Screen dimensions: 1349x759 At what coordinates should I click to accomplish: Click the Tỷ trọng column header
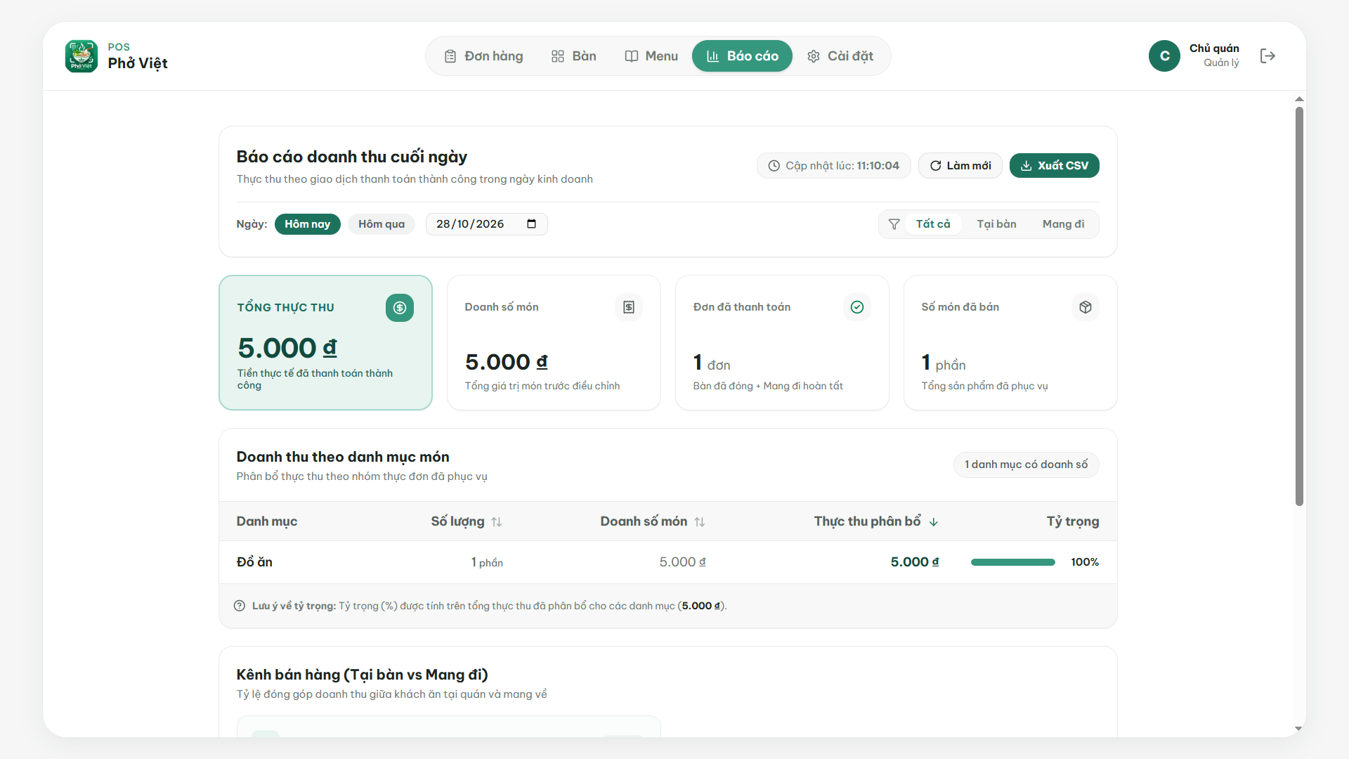point(1073,521)
